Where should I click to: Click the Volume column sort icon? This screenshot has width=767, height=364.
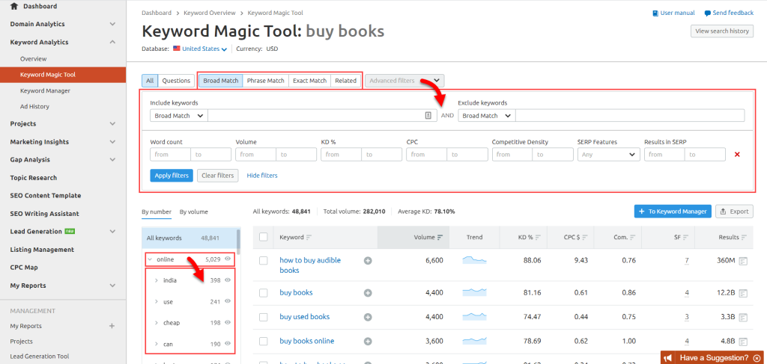(440, 238)
